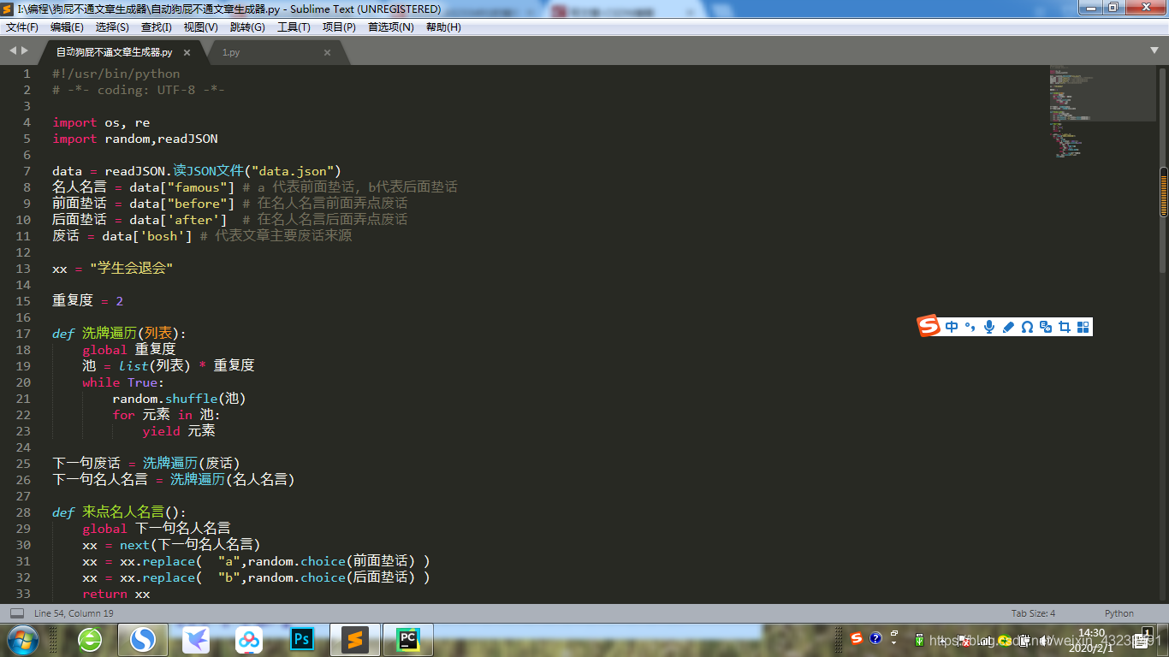Open the Windows Start button
1169x657 pixels.
(x=21, y=639)
